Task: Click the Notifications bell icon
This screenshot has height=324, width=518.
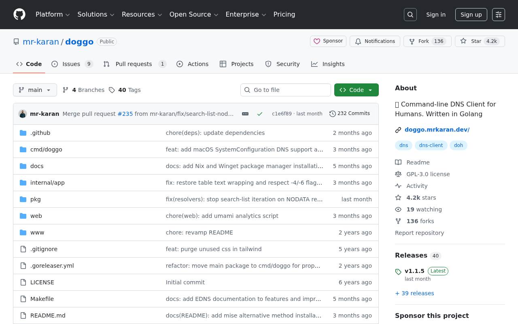Action: click(x=358, y=41)
